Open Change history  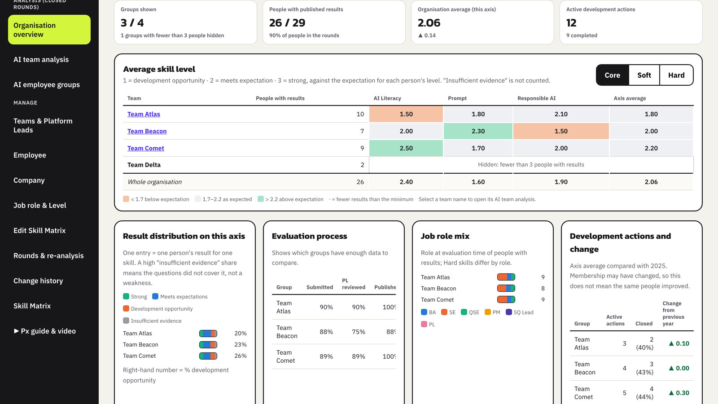coord(49,281)
